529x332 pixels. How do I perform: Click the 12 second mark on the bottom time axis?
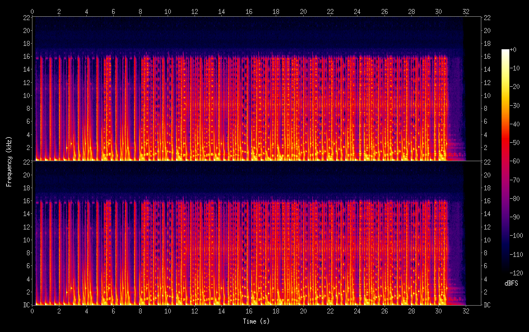coord(195,311)
